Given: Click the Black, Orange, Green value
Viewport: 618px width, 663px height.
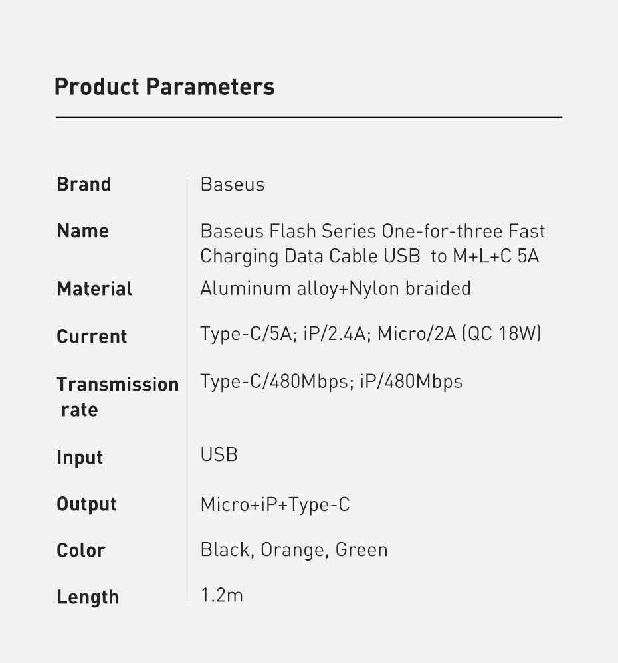Looking at the screenshot, I should 294,550.
